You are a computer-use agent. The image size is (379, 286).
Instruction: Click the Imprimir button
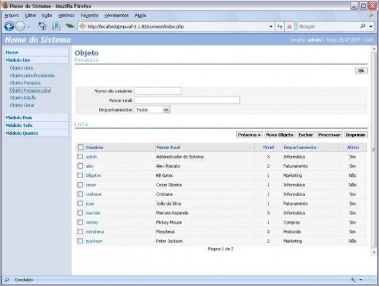point(355,135)
